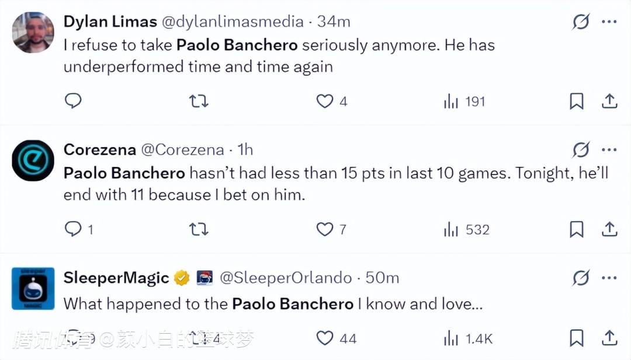Bookmark the Dylan Limas tweet

click(577, 102)
